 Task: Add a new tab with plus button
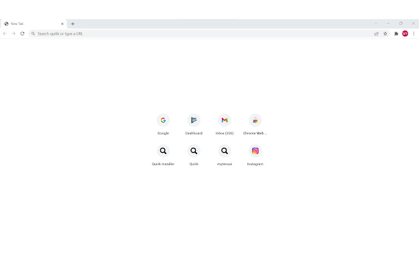click(x=73, y=24)
